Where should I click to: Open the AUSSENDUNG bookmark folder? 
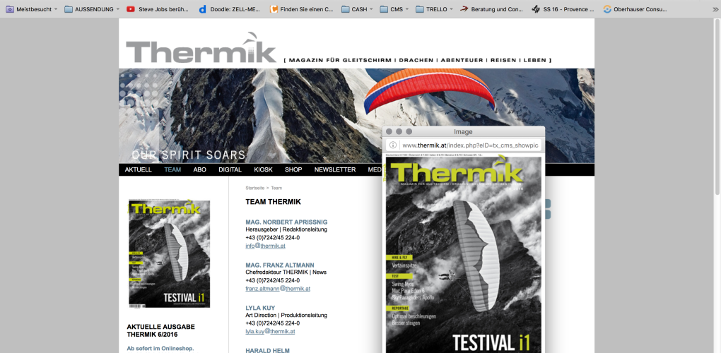(91, 8)
